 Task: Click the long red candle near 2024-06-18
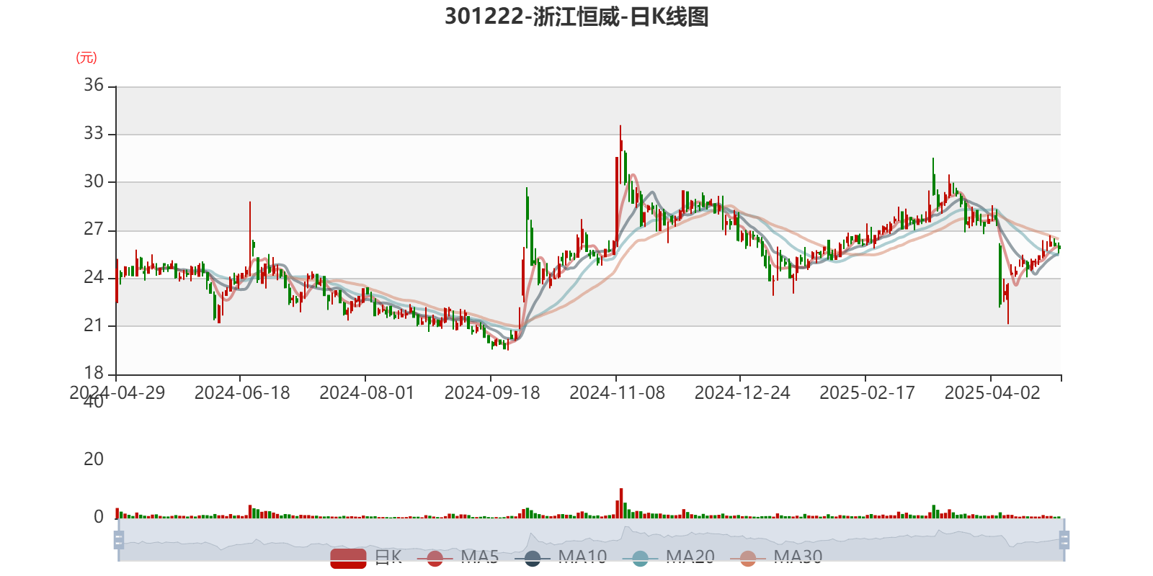pos(250,238)
